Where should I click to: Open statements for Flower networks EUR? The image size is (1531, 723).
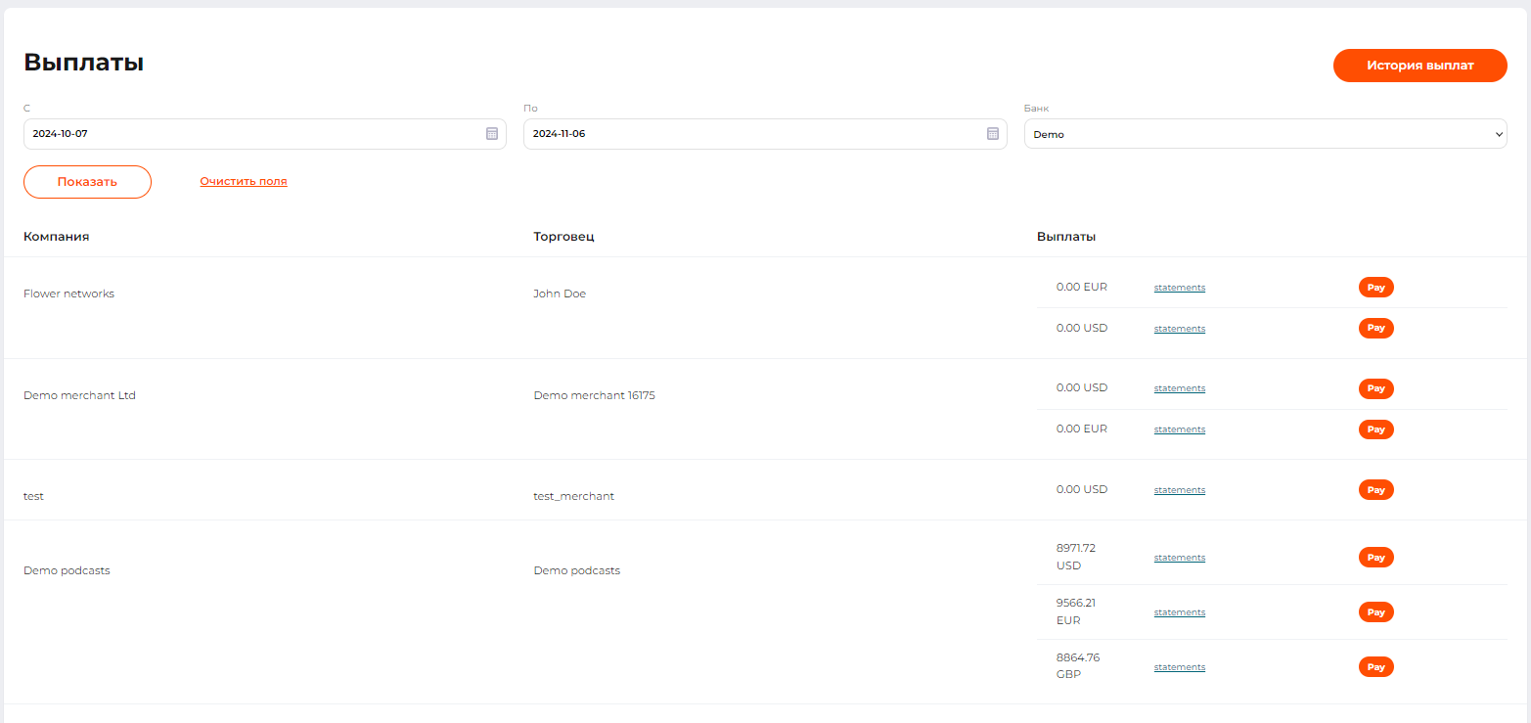[1179, 288]
